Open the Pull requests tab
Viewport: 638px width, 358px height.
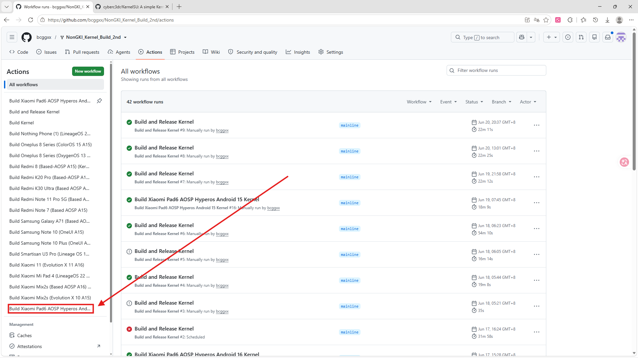82,52
